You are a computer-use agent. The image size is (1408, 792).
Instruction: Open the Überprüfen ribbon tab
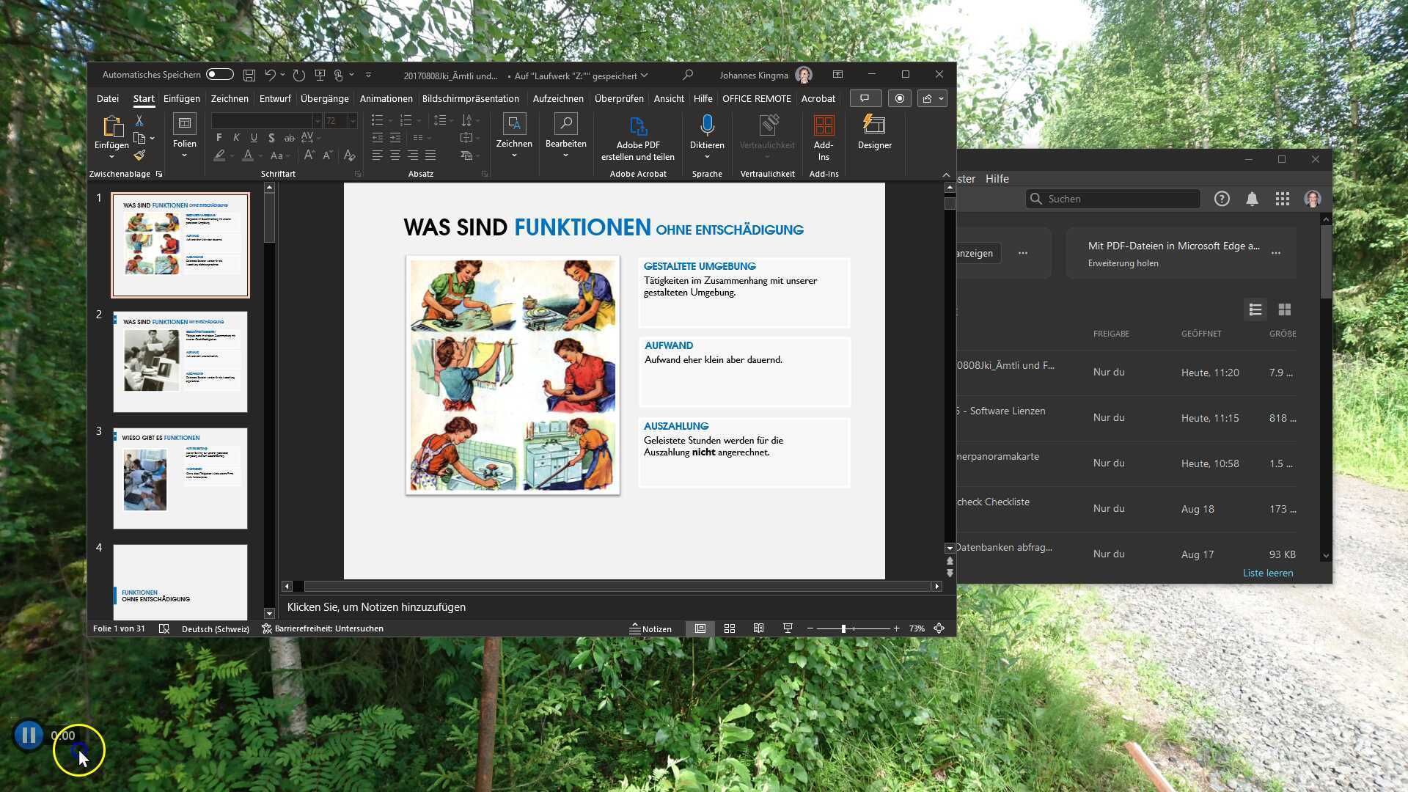(x=620, y=98)
